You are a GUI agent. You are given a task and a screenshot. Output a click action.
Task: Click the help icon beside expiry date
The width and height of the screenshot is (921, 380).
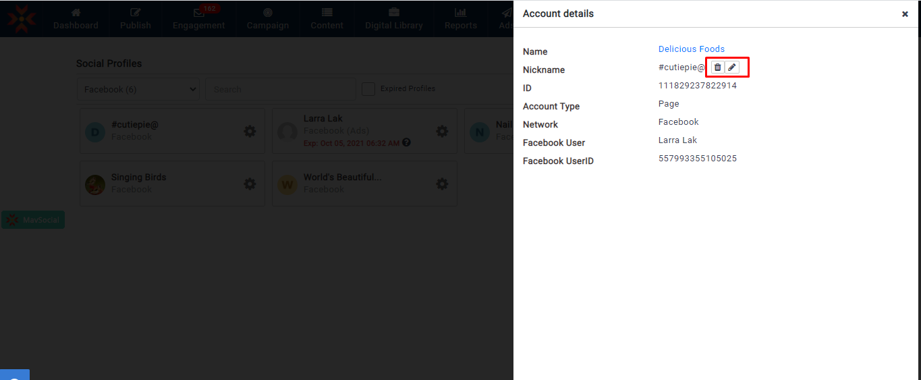coord(407,143)
